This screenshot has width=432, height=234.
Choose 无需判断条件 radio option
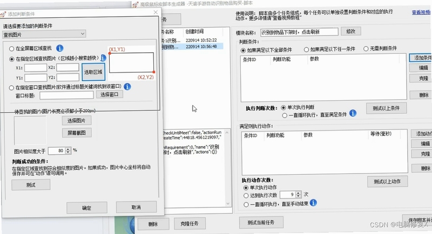366,49
